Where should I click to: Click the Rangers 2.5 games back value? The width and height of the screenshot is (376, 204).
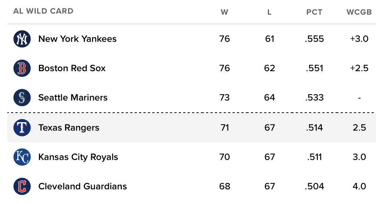pos(359,128)
